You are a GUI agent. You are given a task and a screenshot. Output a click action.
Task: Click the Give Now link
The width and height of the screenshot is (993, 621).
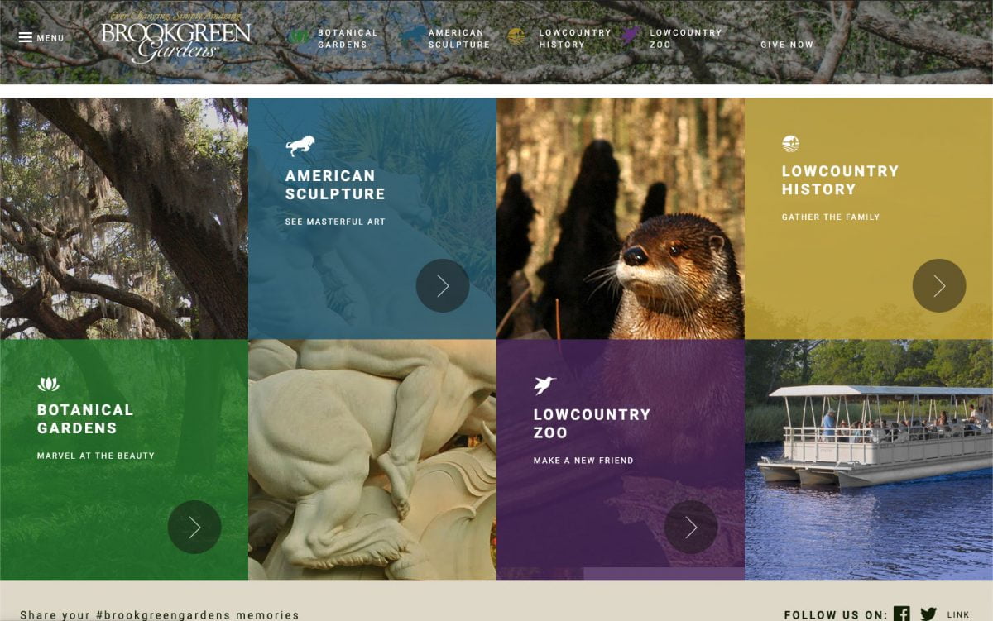click(x=787, y=45)
